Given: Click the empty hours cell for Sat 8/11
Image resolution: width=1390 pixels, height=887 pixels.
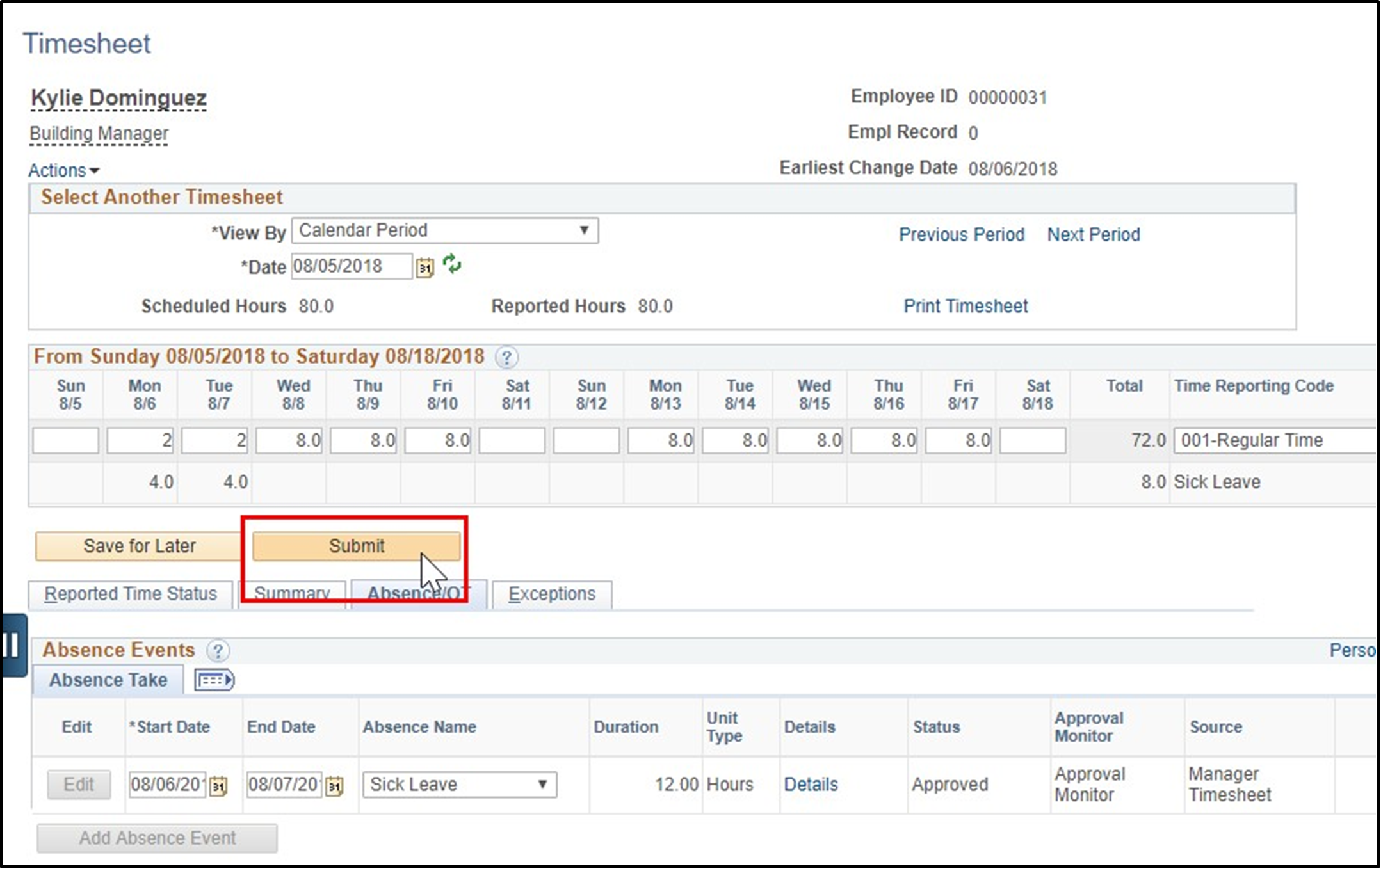Looking at the screenshot, I should pyautogui.click(x=512, y=440).
